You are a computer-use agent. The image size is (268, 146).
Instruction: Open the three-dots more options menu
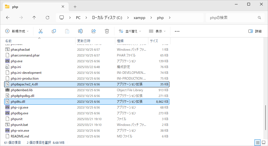pyautogui.click(x=177, y=31)
